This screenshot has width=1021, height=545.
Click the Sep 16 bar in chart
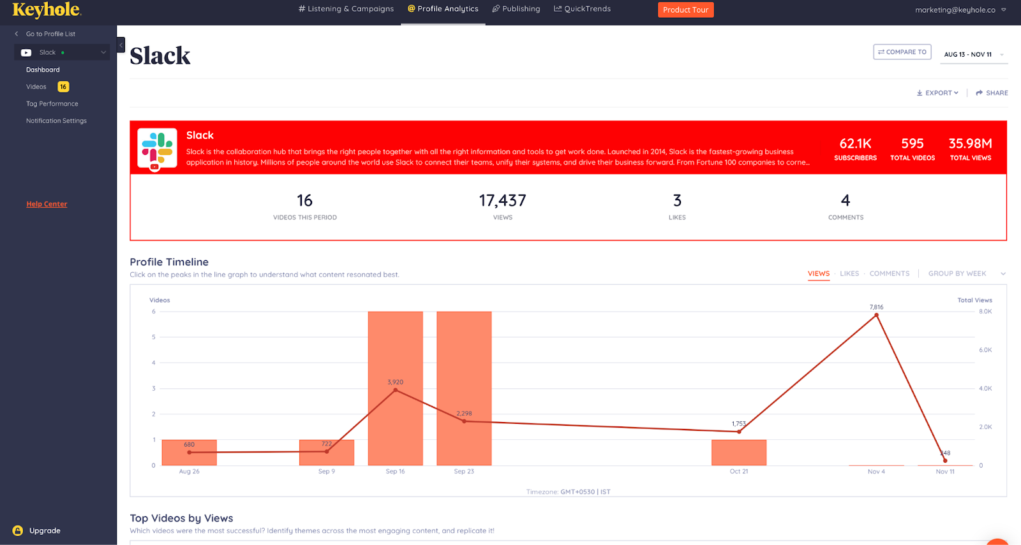(x=396, y=388)
